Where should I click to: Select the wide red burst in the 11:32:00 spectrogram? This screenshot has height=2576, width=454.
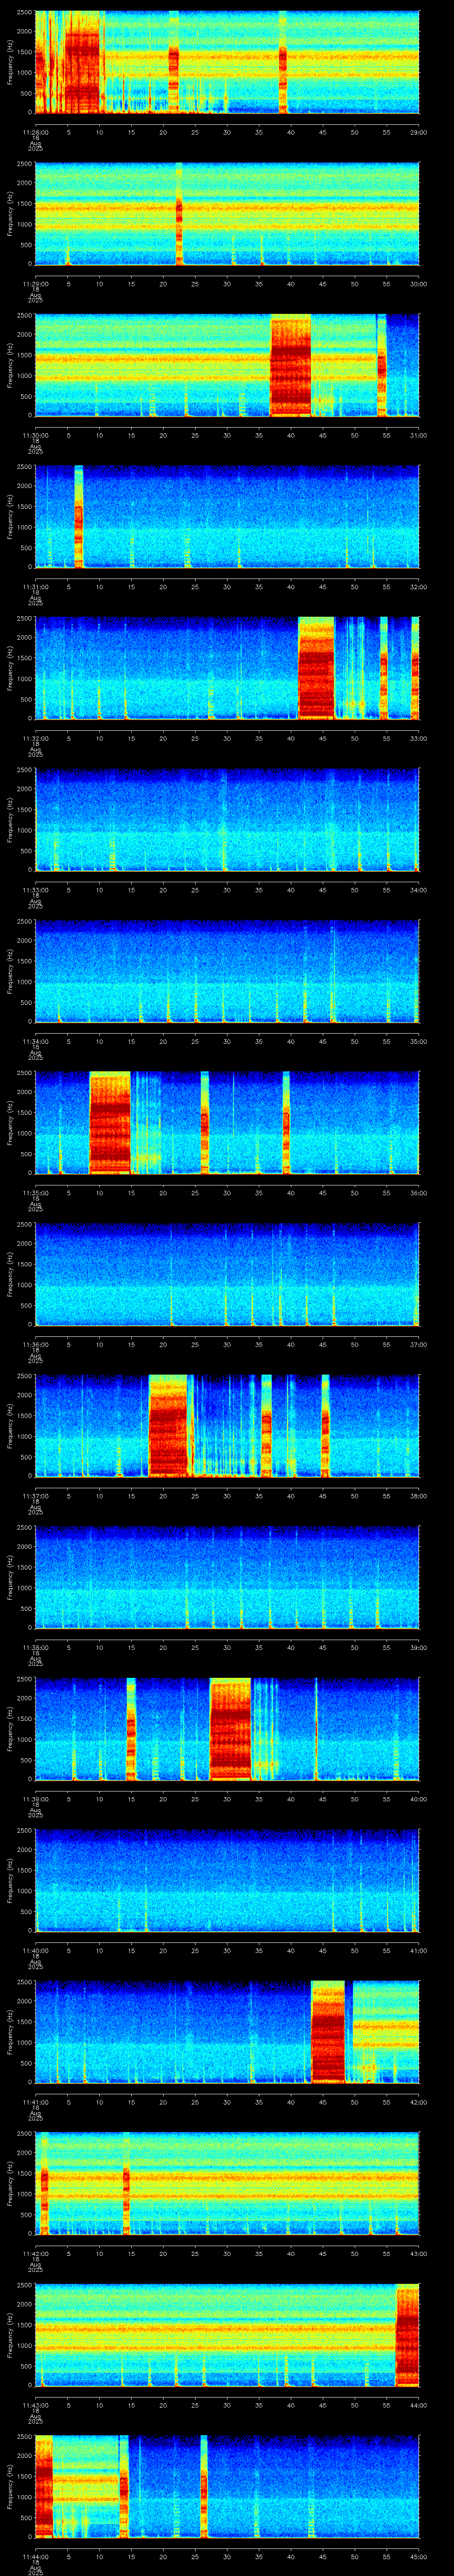[x=316, y=668]
